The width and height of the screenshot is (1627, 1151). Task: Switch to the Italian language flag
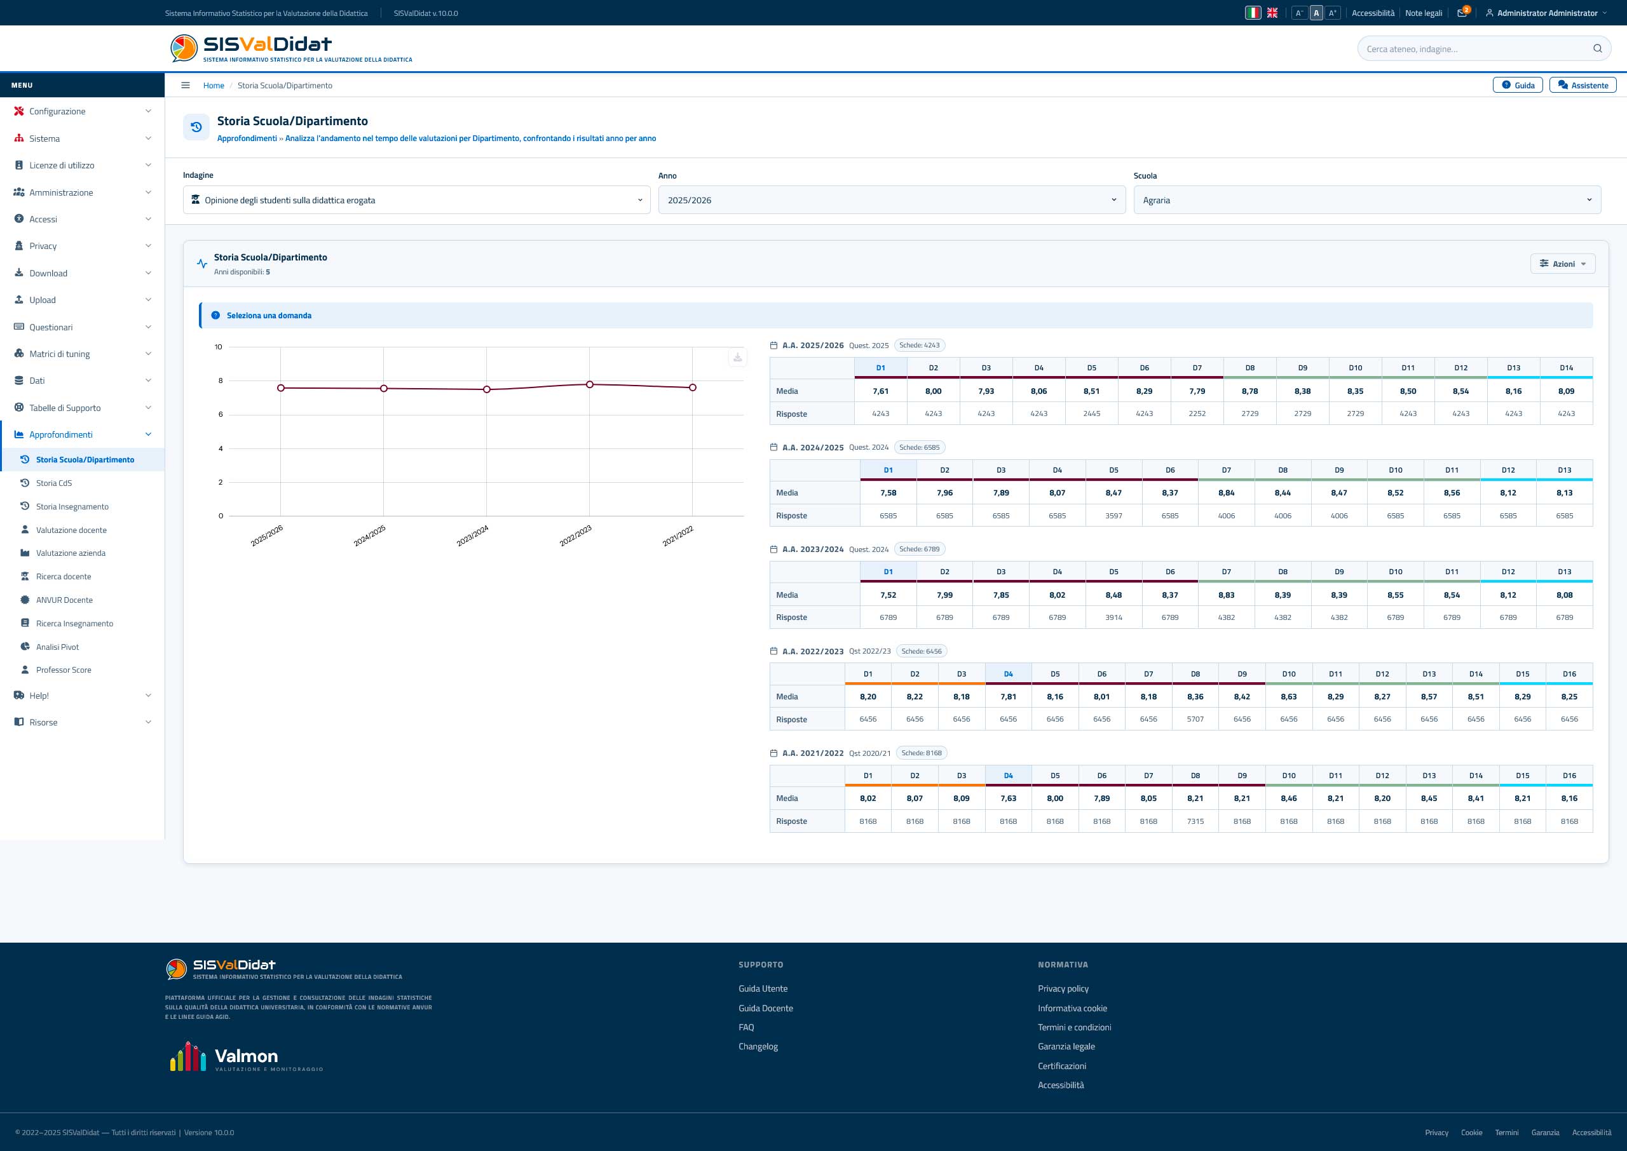[x=1253, y=13]
